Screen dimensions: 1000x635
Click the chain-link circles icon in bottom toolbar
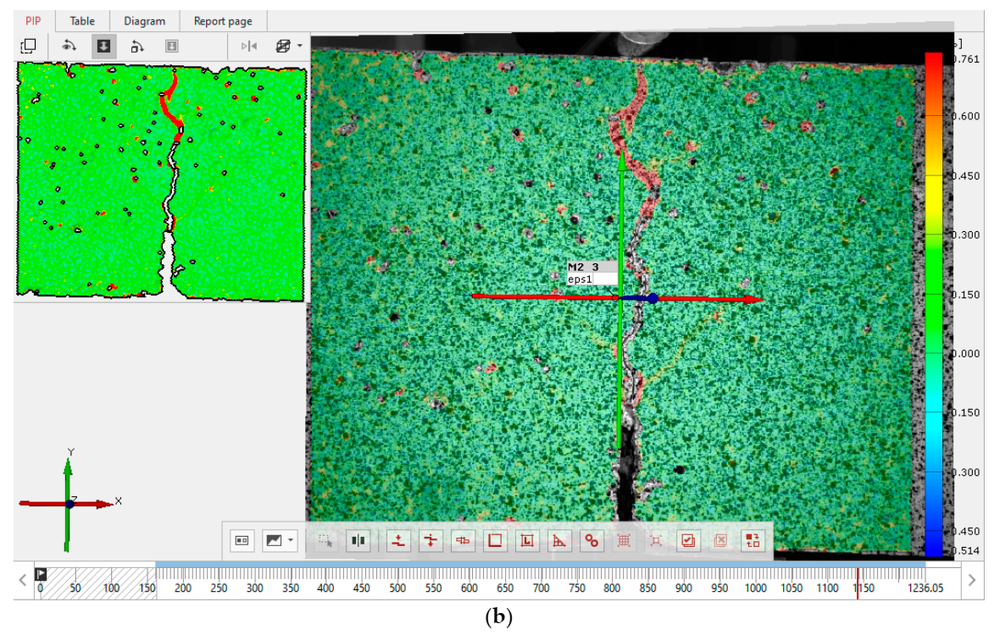click(x=591, y=540)
